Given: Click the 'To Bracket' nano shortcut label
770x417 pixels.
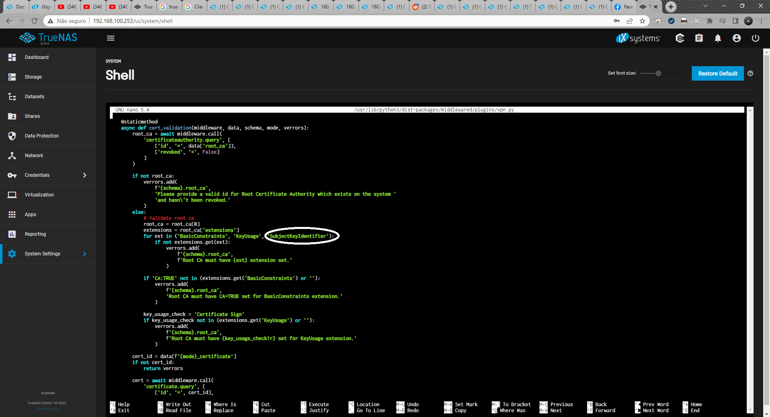Looking at the screenshot, I should tap(517, 405).
